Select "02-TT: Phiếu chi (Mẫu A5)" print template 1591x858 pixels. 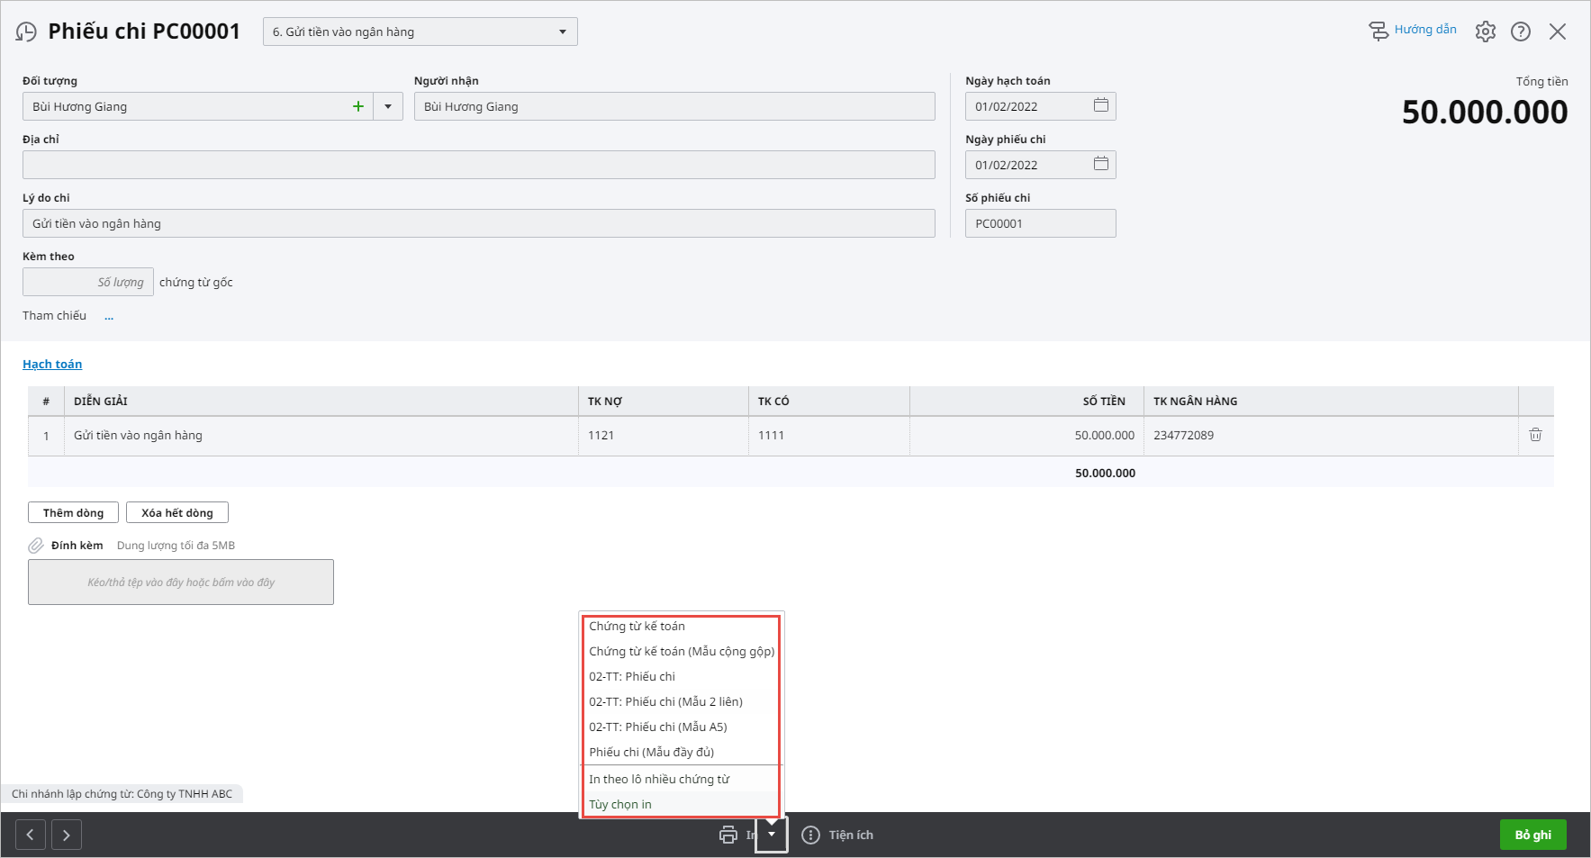pyautogui.click(x=657, y=727)
